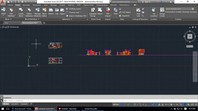Click the [-][Top][2D Wireframe] viewport label
Screen dimensions: 198x111
[10, 27]
